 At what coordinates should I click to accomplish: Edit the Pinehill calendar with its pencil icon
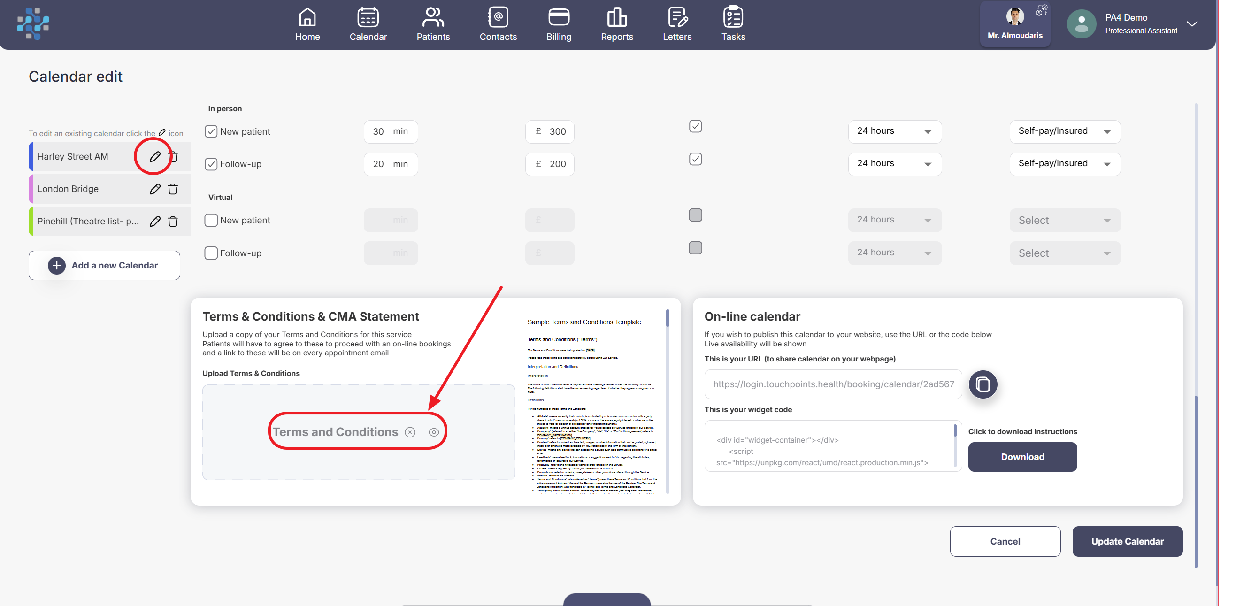point(154,222)
